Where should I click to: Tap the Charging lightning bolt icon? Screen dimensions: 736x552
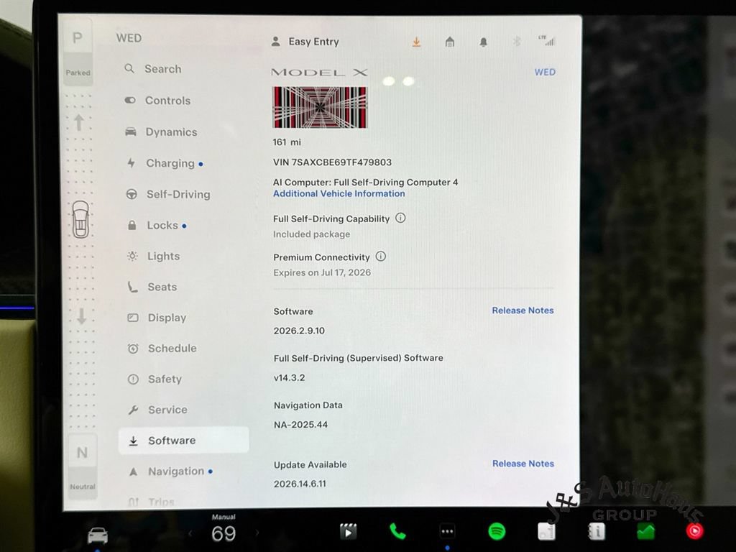131,163
